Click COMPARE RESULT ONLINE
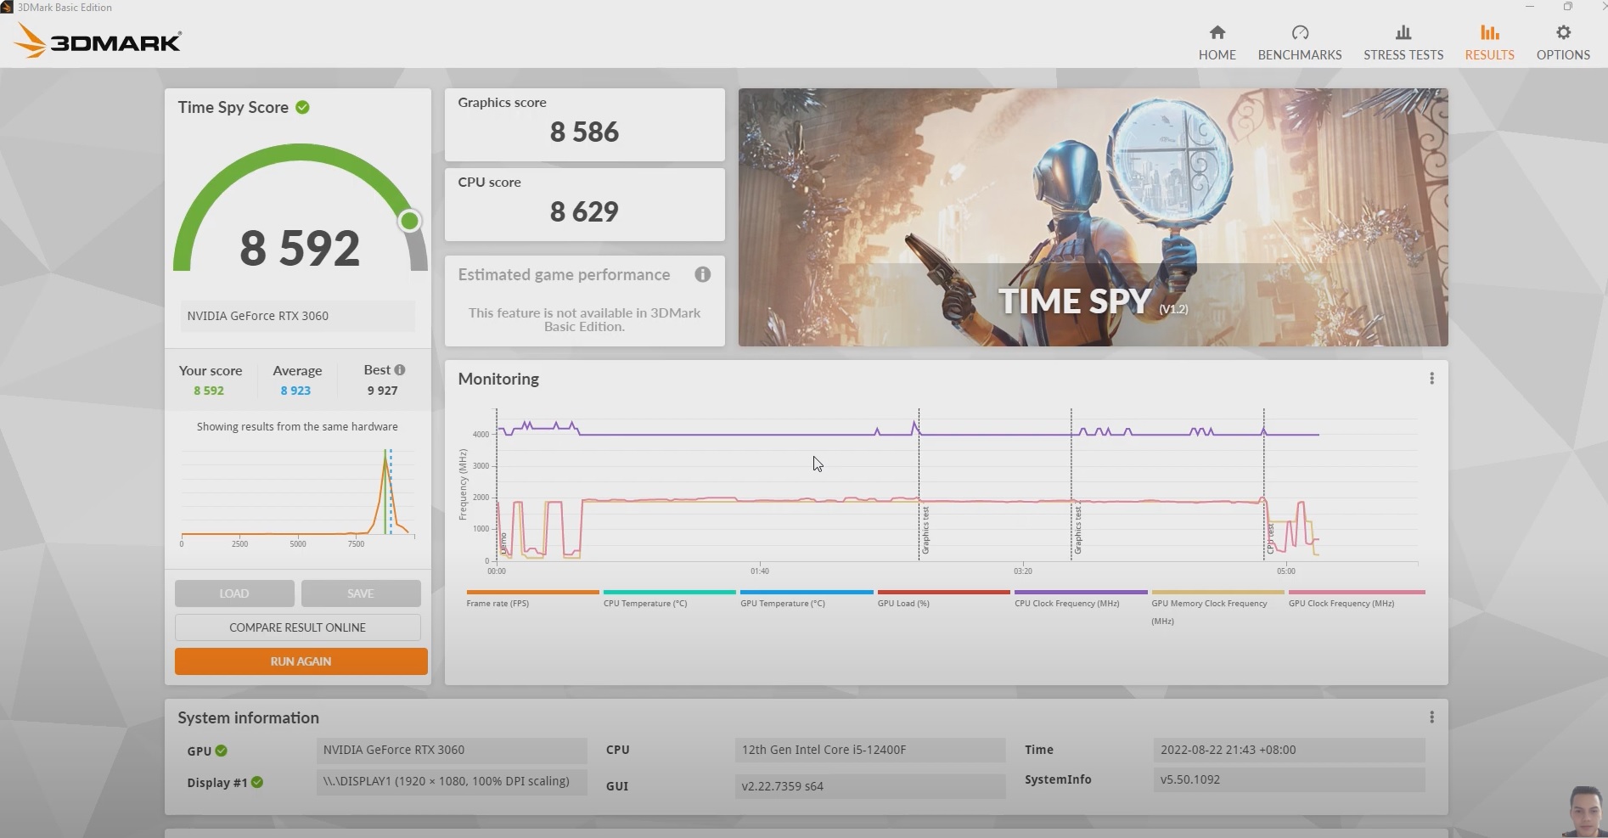 pyautogui.click(x=298, y=627)
